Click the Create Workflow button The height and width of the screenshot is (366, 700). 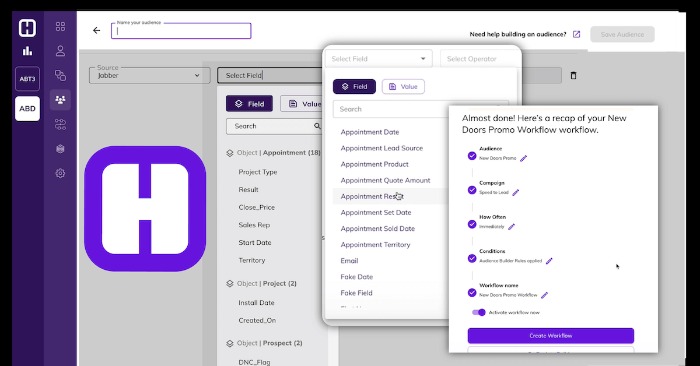[x=550, y=336]
